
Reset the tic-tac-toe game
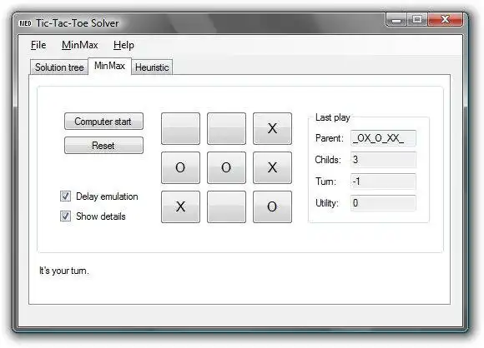(x=103, y=145)
